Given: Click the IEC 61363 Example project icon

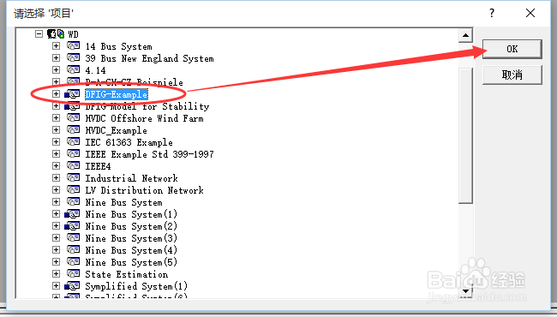Looking at the screenshot, I should click(73, 141).
